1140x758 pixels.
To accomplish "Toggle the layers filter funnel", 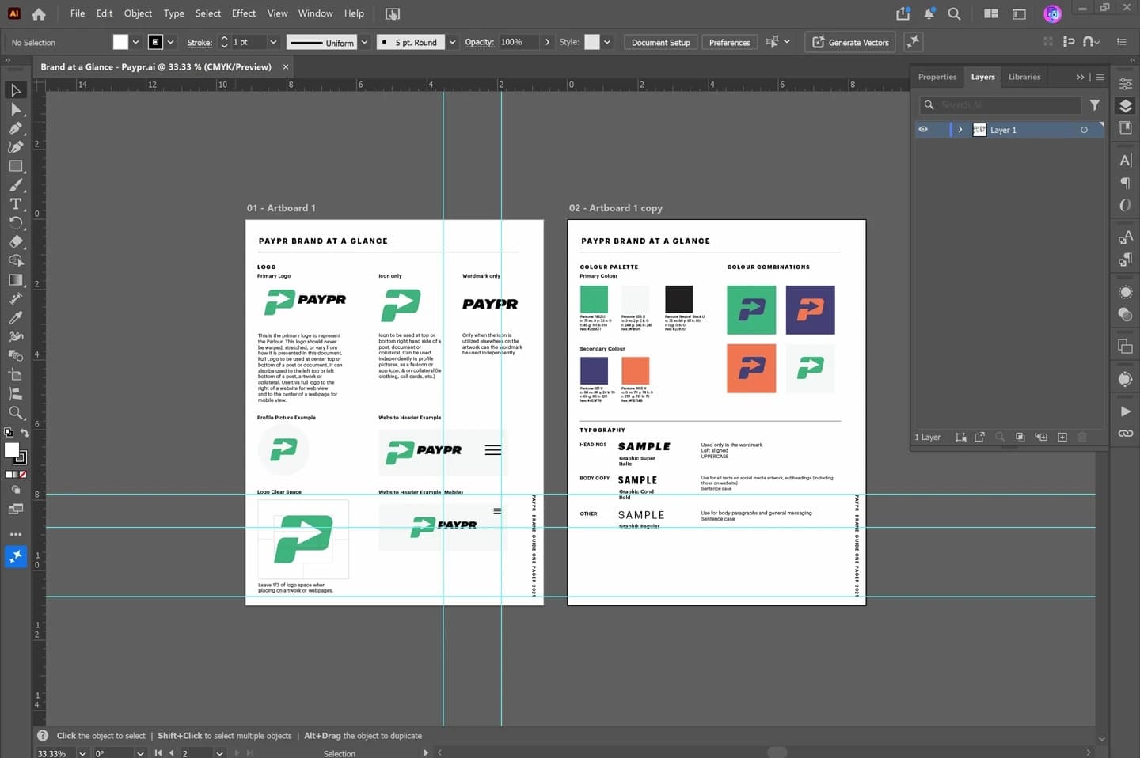I will [1095, 104].
